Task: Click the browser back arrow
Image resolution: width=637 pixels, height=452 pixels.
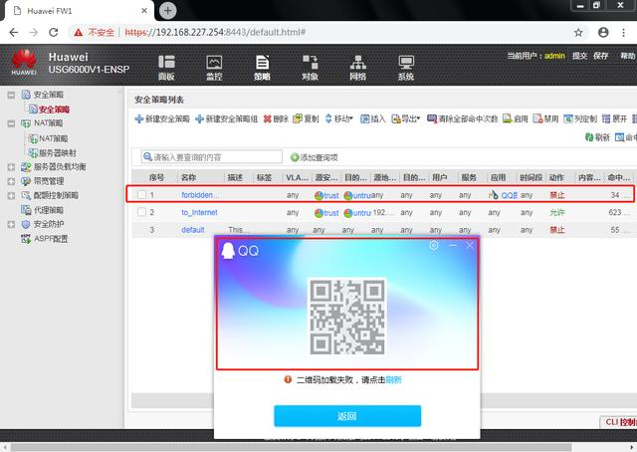Action: point(13,33)
